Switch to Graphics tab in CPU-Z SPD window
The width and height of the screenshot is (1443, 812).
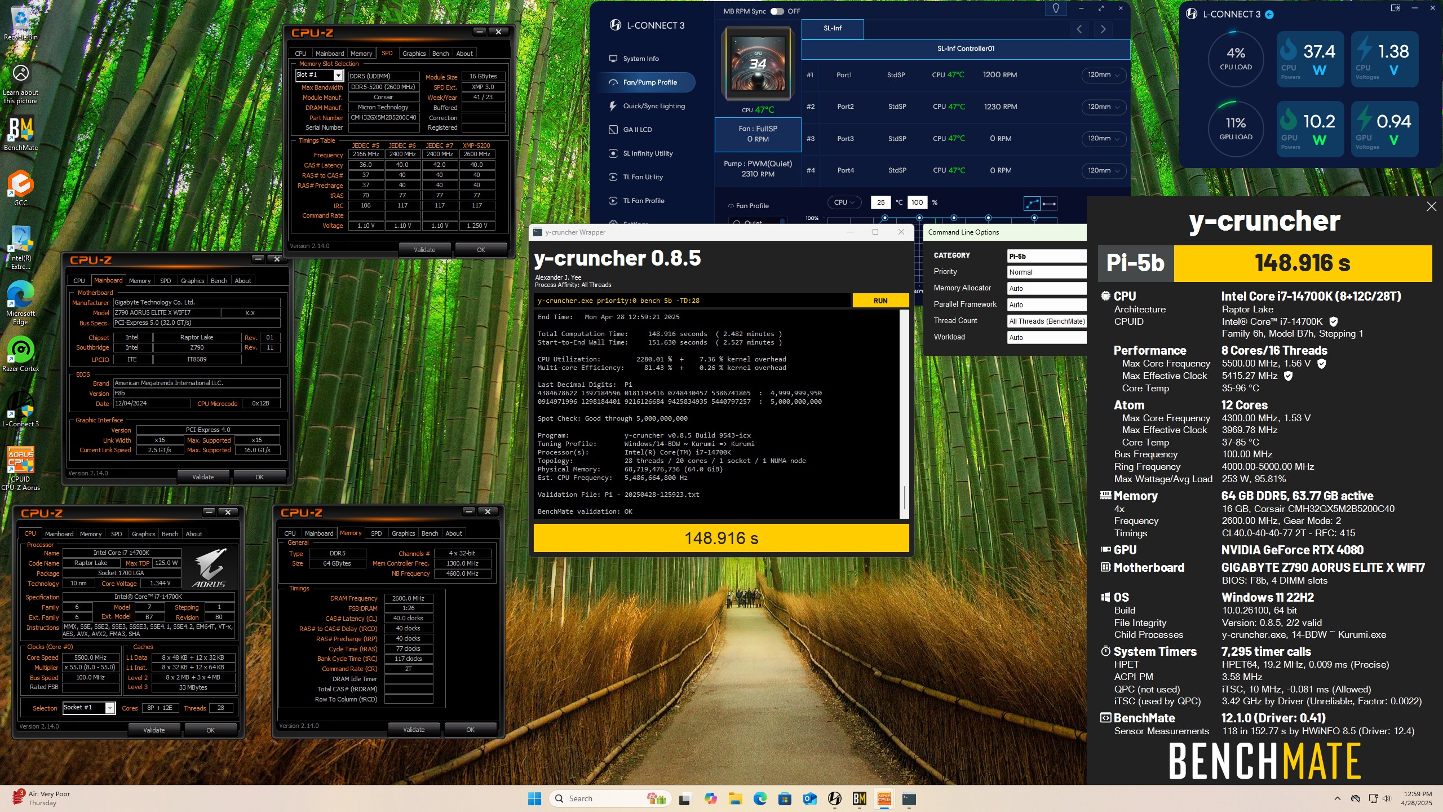click(414, 54)
